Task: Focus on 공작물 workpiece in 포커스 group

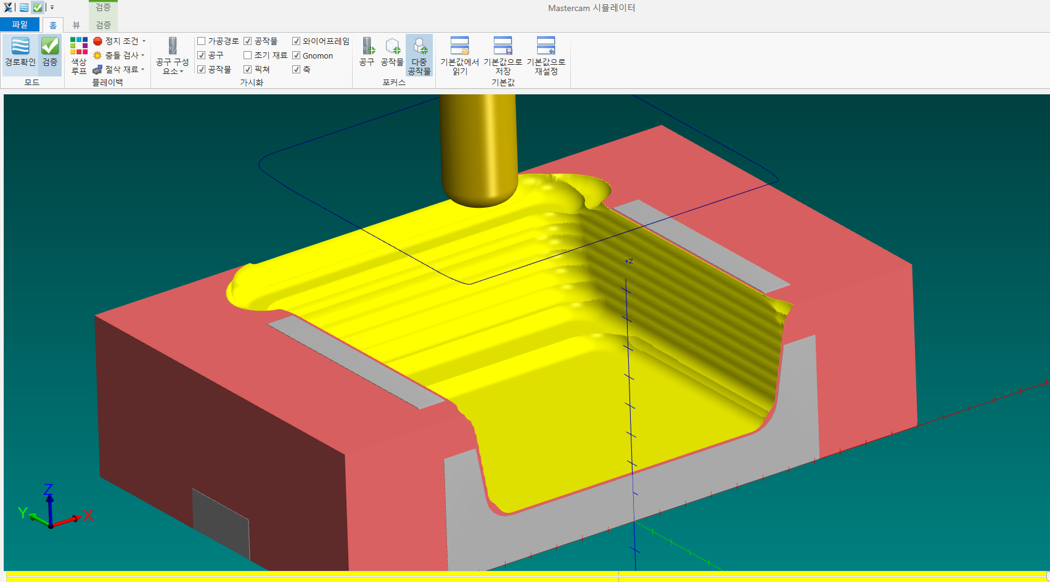Action: (392, 52)
